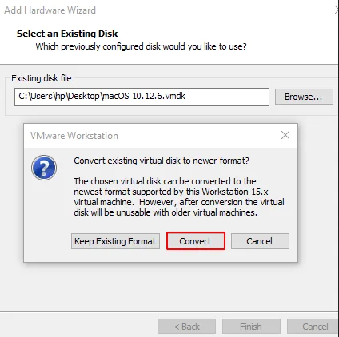Cancel the VMware Workstation conversion prompt

(260, 241)
